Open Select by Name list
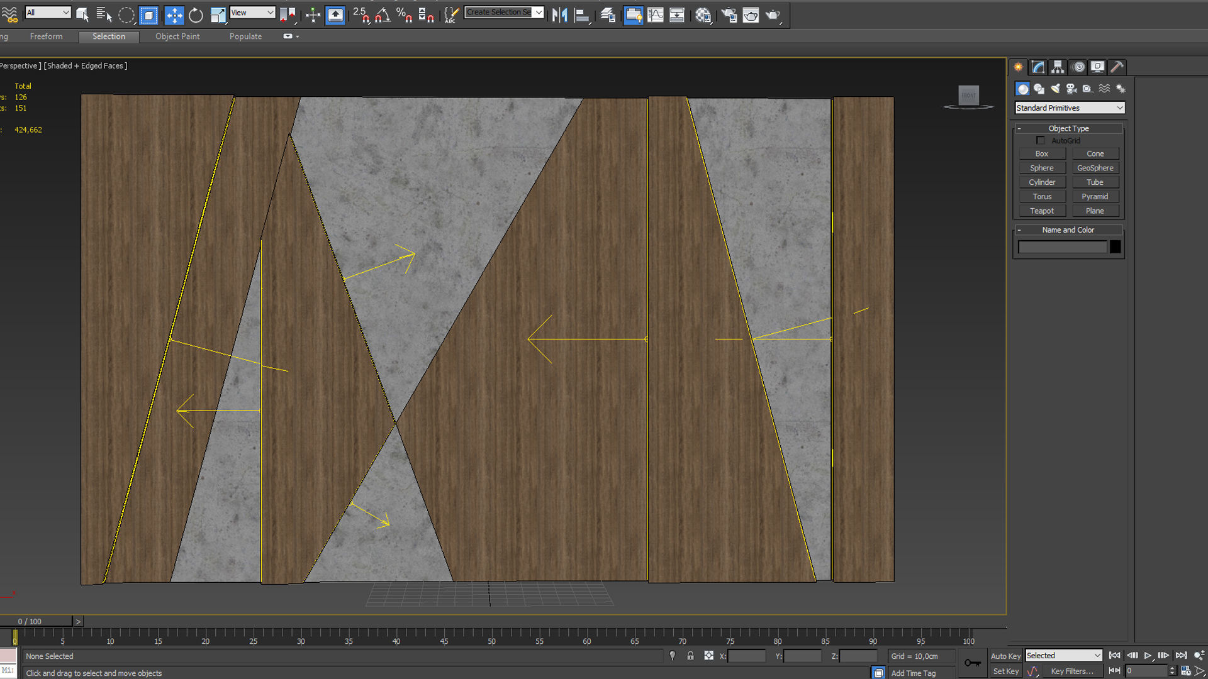The width and height of the screenshot is (1208, 679). [x=104, y=14]
